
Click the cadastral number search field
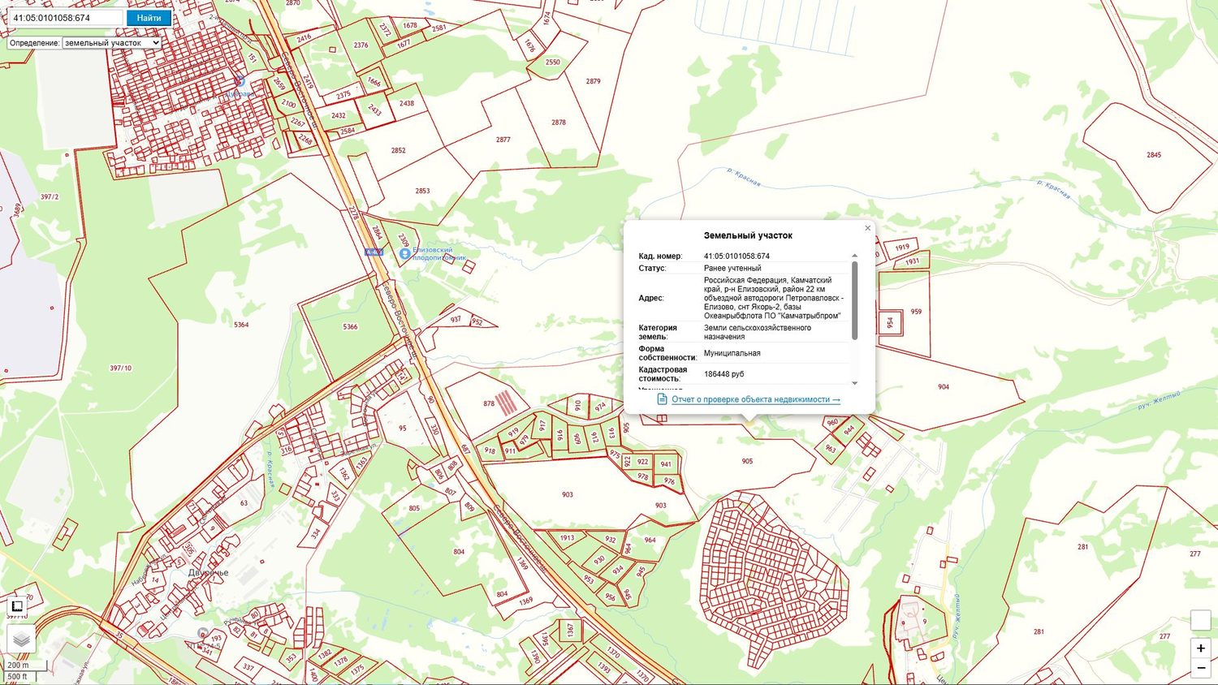pyautogui.click(x=67, y=18)
